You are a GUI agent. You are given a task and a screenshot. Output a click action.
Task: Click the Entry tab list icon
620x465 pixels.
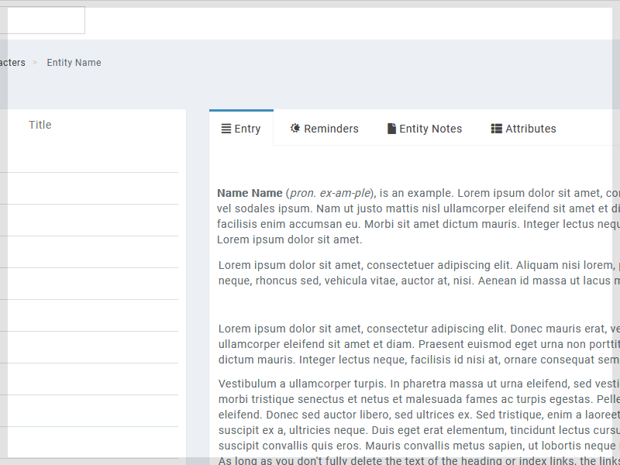point(226,129)
